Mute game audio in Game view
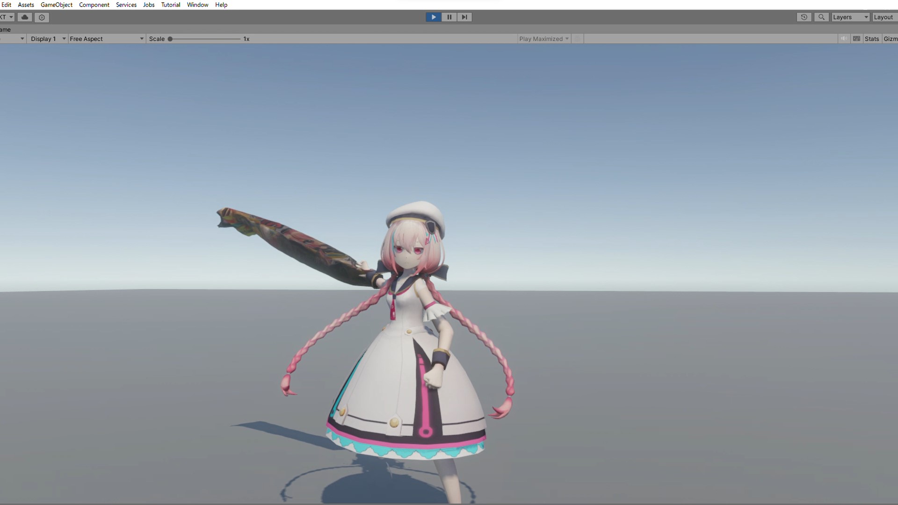The height and width of the screenshot is (505, 898). [x=843, y=38]
